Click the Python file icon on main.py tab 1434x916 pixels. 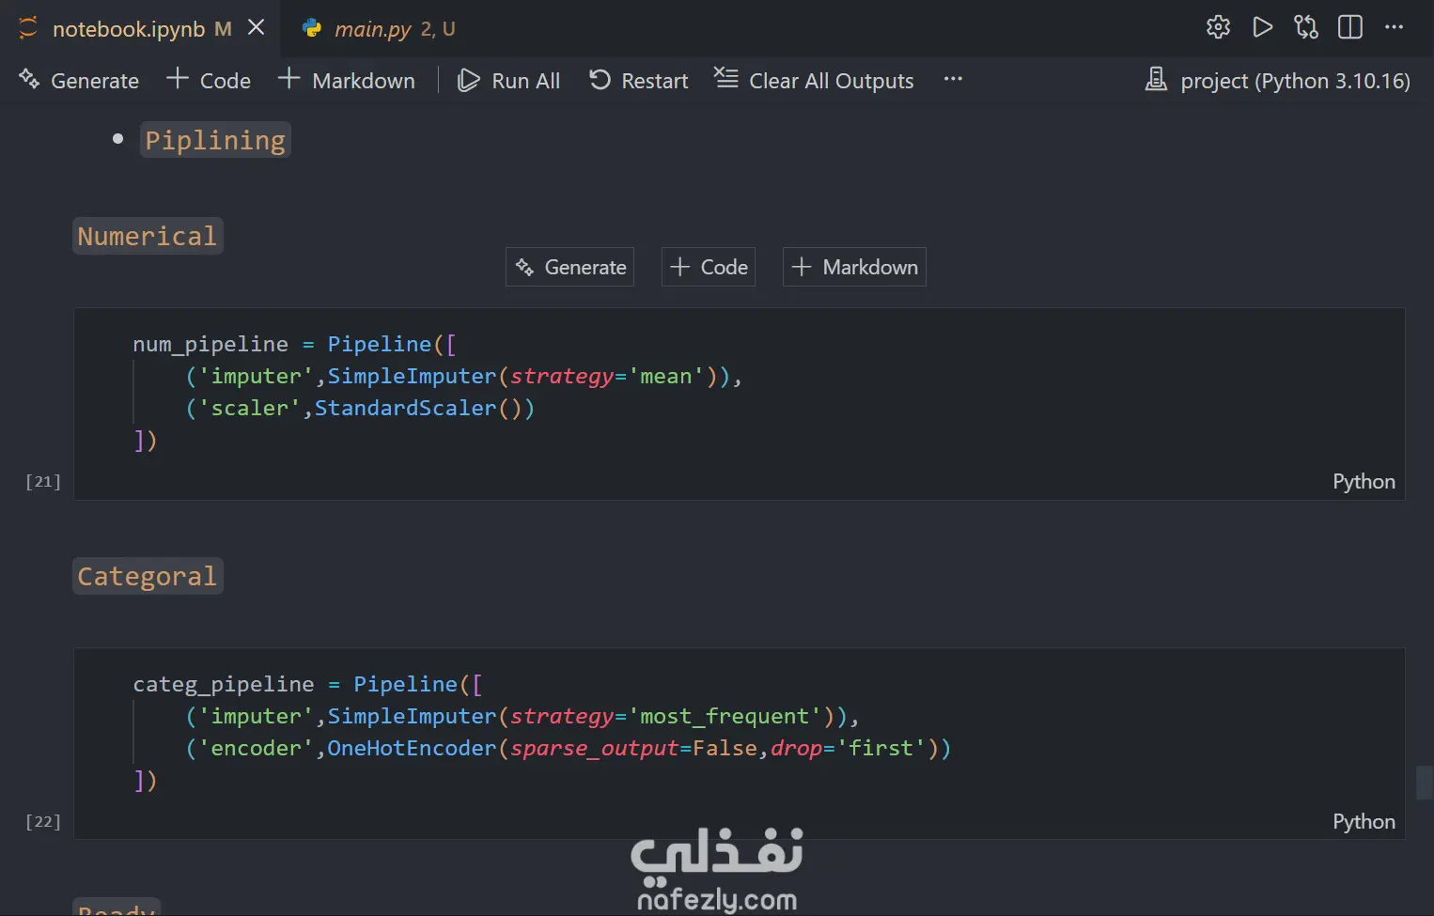[312, 28]
